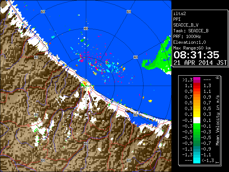Click the '60' range label in the northwest

click(x=43, y=11)
